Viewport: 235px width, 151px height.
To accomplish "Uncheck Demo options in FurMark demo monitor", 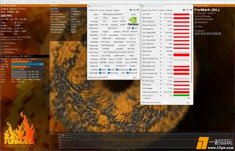I will point(2,43).
